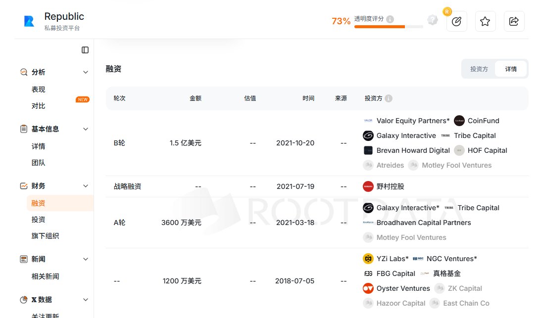Click the 战略融资 round cell
Image resolution: width=540 pixels, height=318 pixels.
127,186
